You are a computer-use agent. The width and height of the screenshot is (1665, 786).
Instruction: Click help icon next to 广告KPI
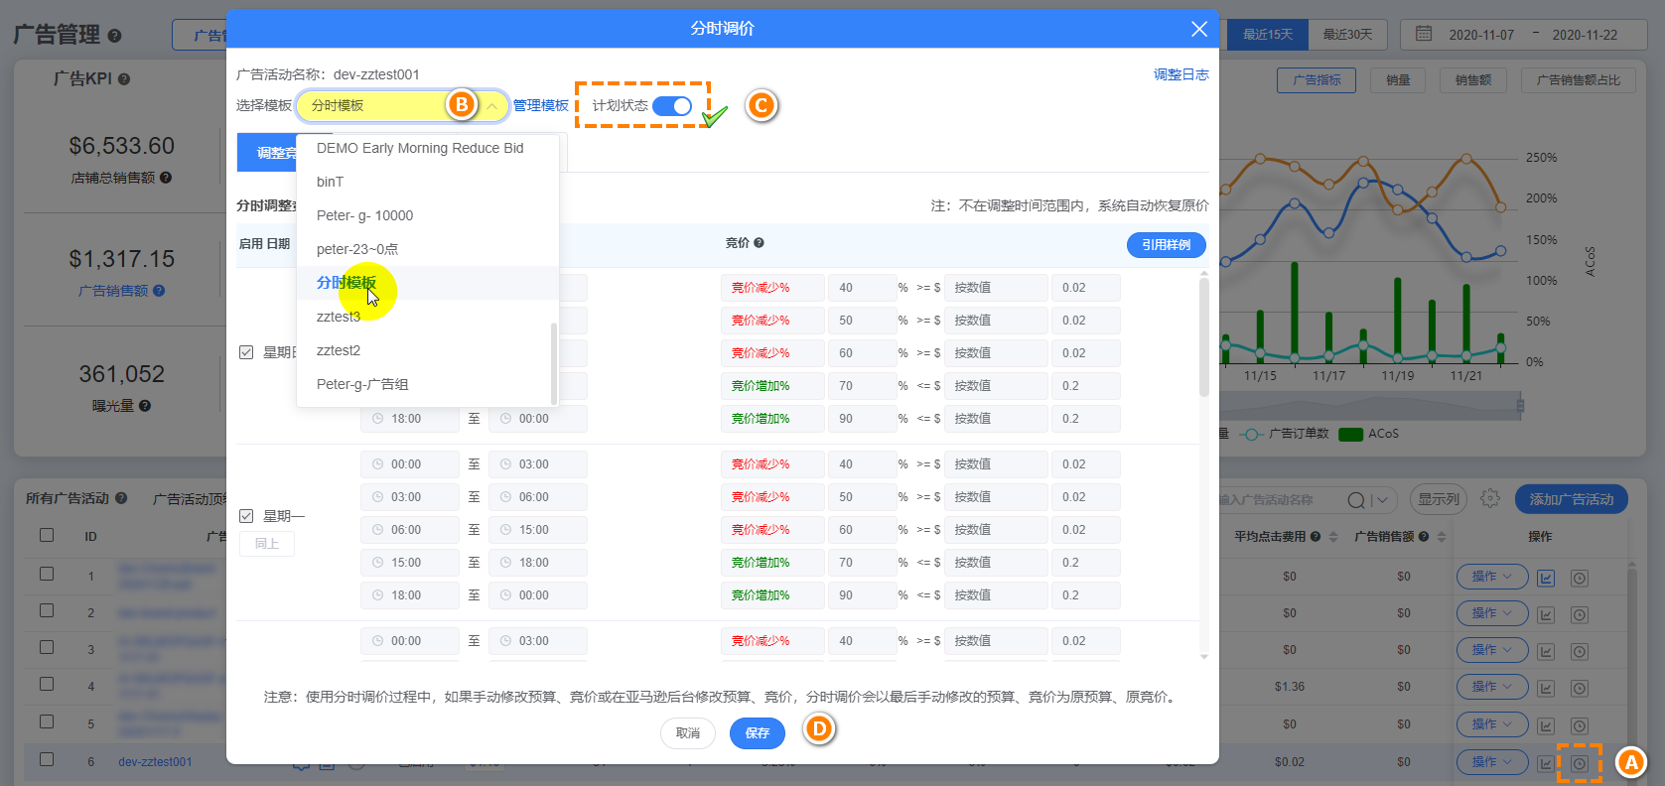pyautogui.click(x=124, y=79)
